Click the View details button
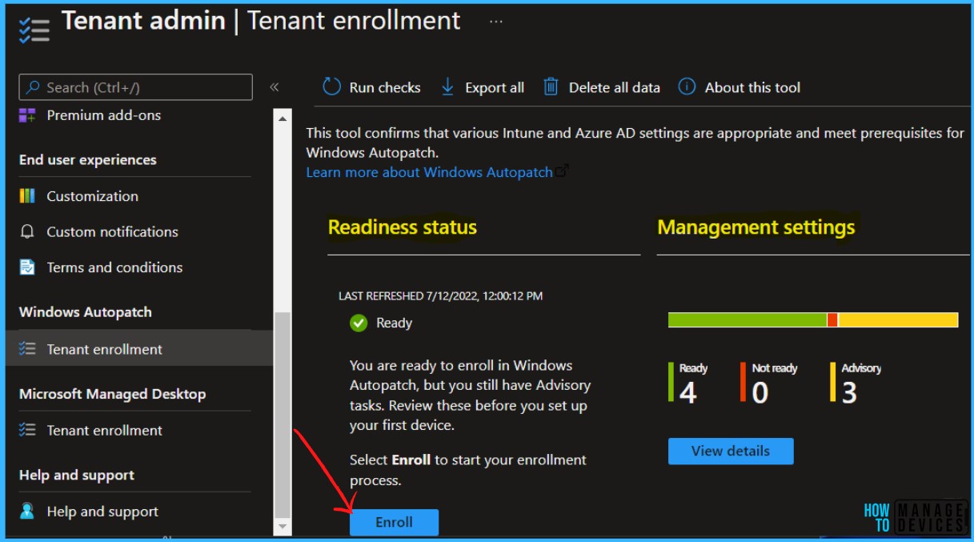 pyautogui.click(x=731, y=451)
